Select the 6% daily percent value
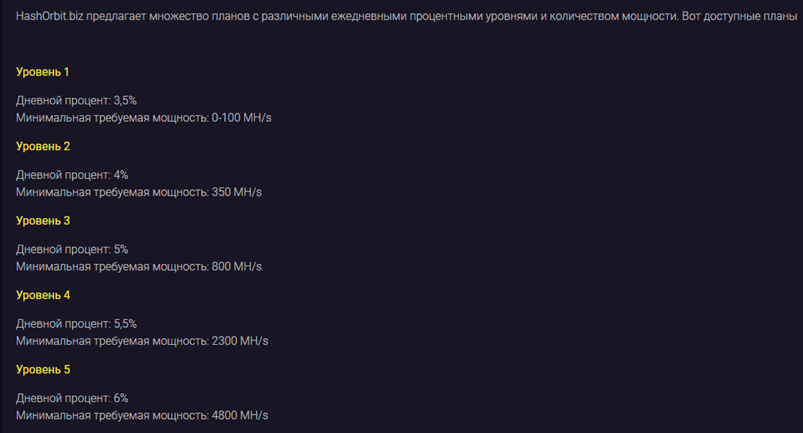The image size is (803, 433). [x=121, y=398]
